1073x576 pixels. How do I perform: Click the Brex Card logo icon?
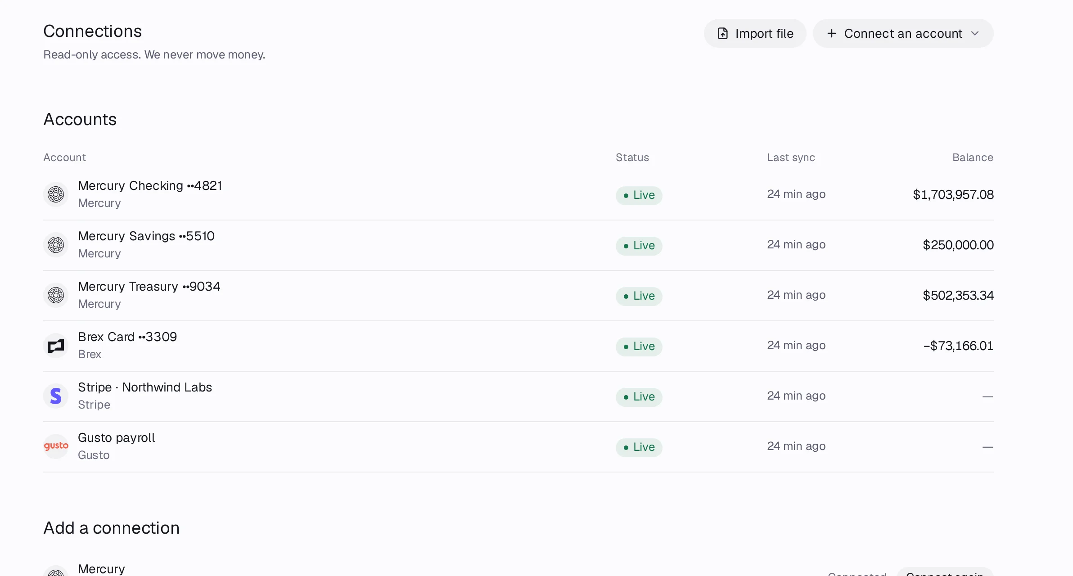point(56,346)
